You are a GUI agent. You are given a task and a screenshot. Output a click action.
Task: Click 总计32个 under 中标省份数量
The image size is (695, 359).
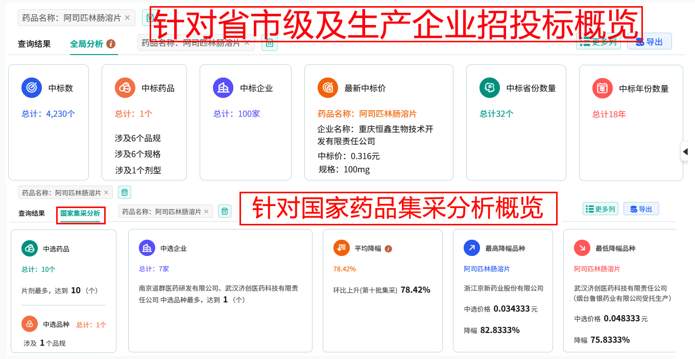pos(496,114)
